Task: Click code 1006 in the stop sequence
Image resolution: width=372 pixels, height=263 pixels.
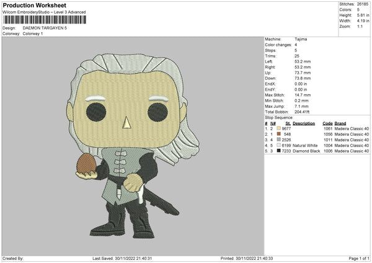Action: (328, 151)
